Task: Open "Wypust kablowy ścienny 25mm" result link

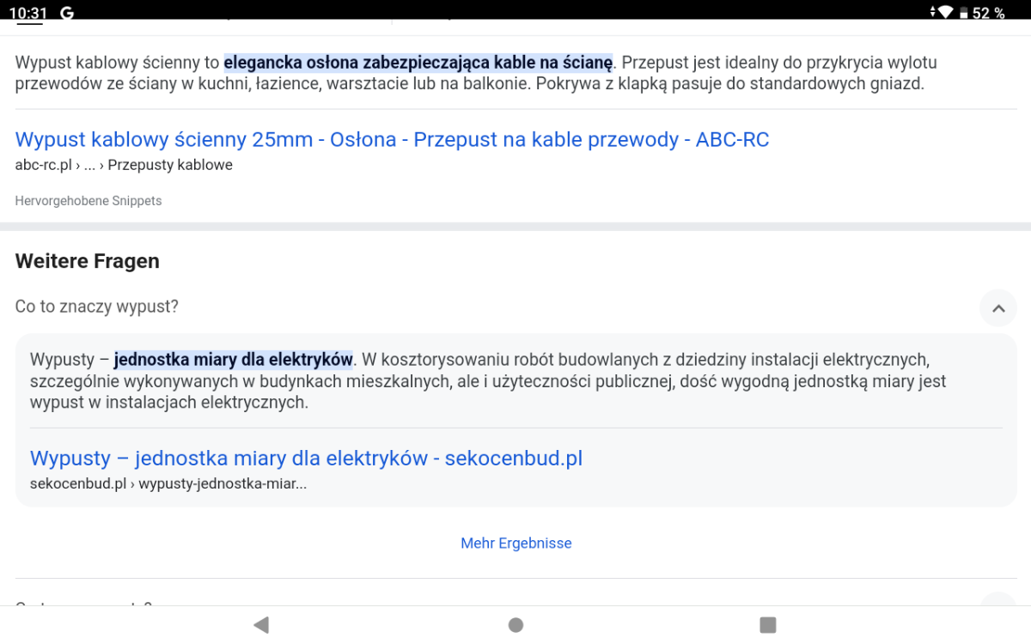Action: (392, 140)
